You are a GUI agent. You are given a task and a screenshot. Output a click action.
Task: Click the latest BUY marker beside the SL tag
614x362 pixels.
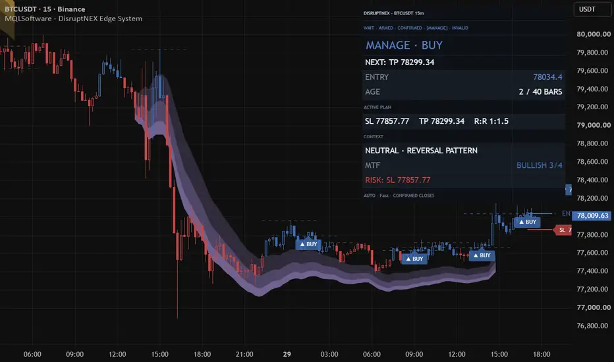(528, 222)
